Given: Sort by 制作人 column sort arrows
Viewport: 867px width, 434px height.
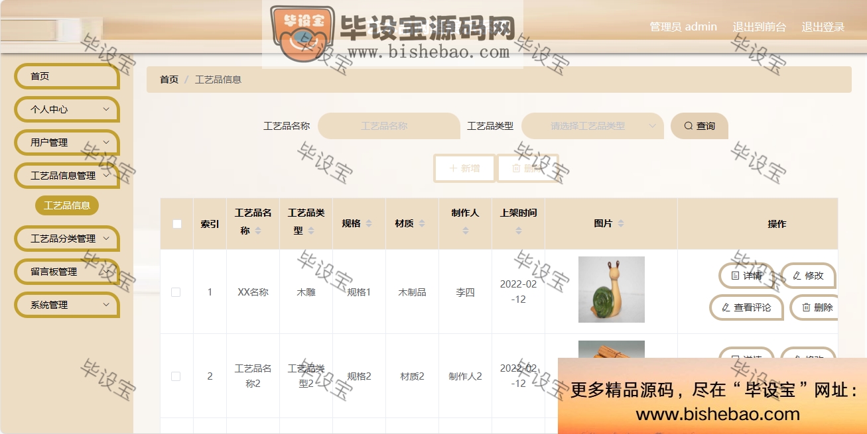Looking at the screenshot, I should 466,231.
